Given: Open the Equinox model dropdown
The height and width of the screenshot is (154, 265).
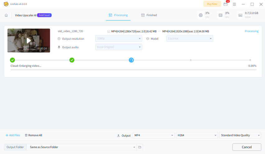Looking at the screenshot, I should [190, 39].
